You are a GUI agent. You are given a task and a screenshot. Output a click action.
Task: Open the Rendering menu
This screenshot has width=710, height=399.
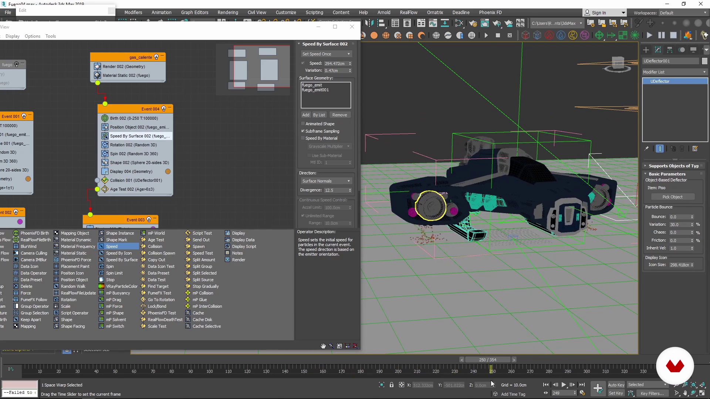tap(228, 13)
